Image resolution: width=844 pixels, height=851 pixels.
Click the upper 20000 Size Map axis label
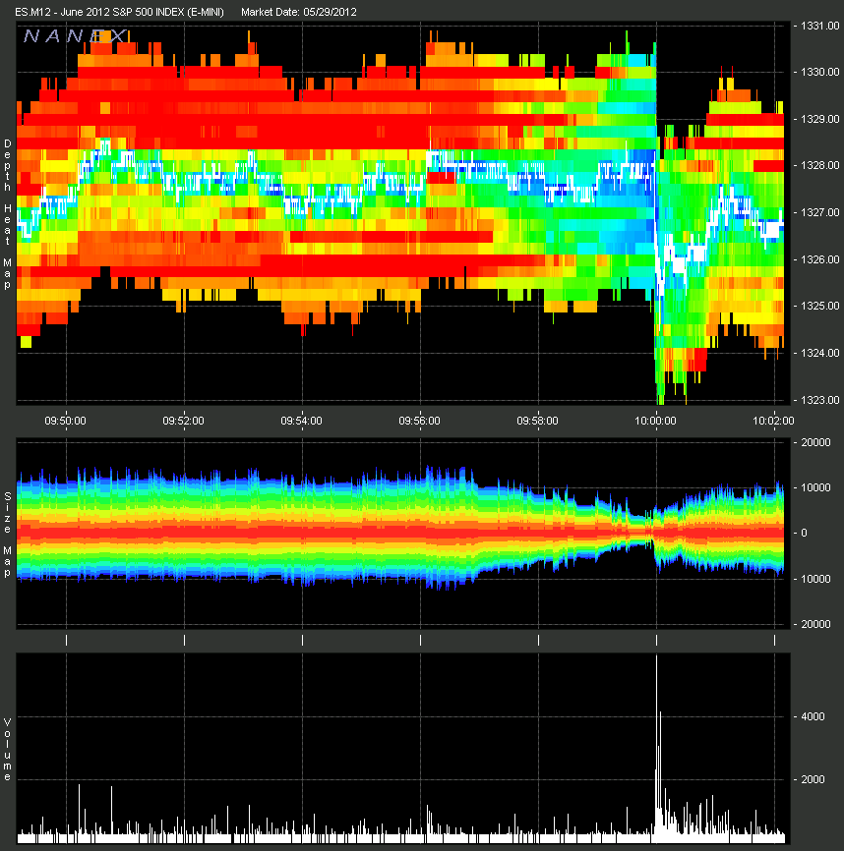coord(815,442)
